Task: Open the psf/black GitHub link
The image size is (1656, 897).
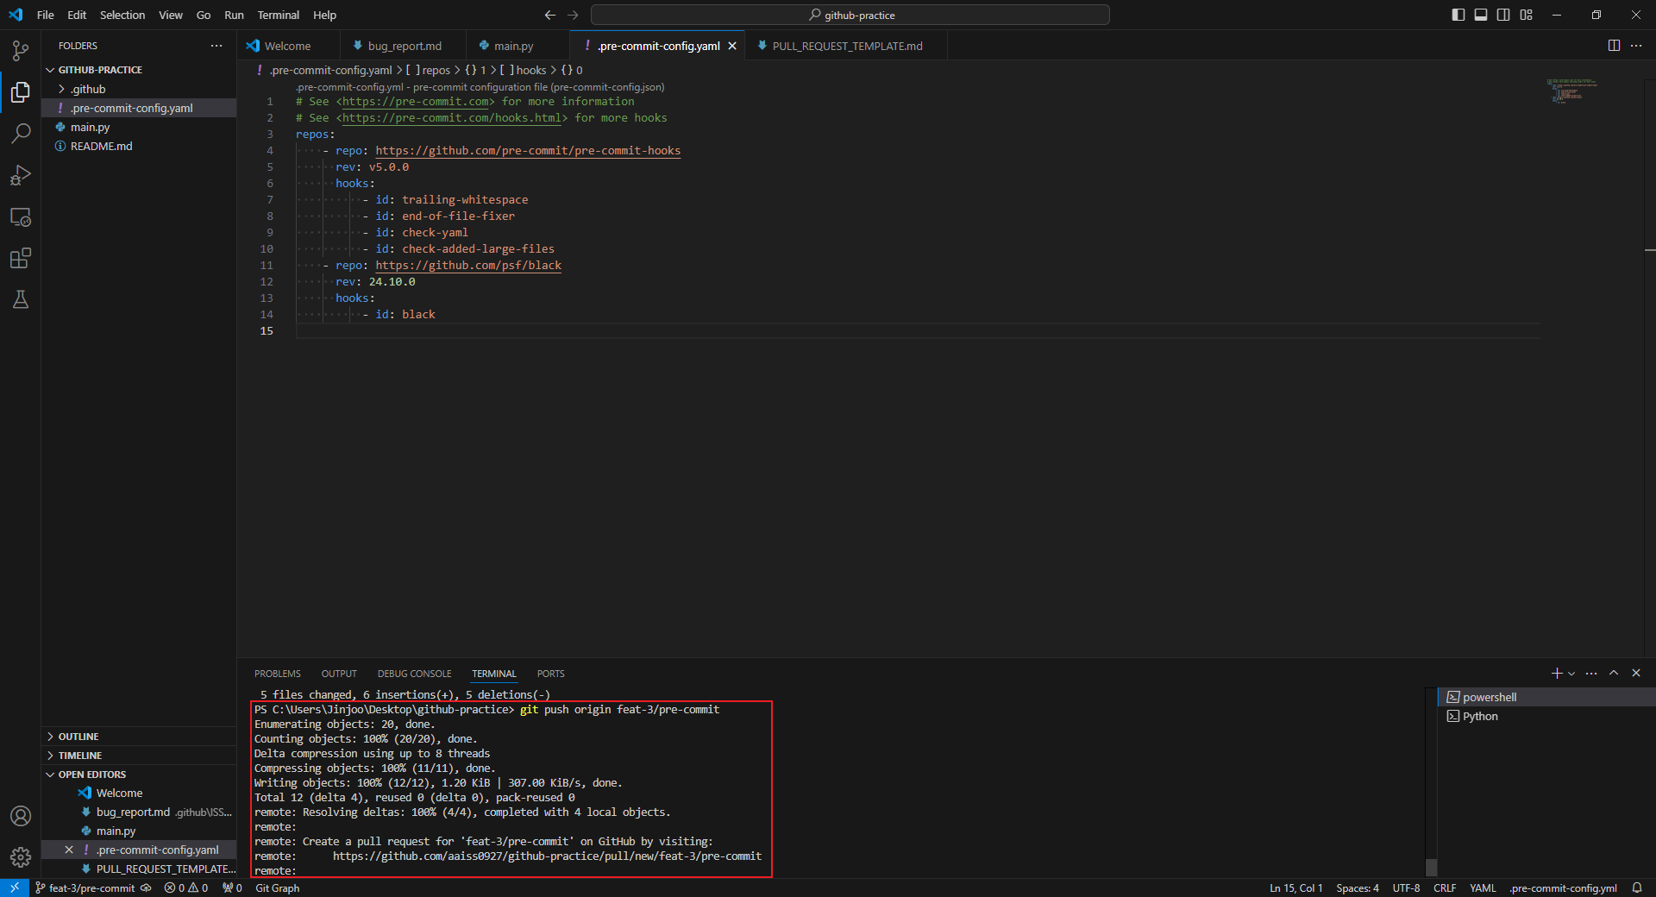Action: [x=468, y=266]
